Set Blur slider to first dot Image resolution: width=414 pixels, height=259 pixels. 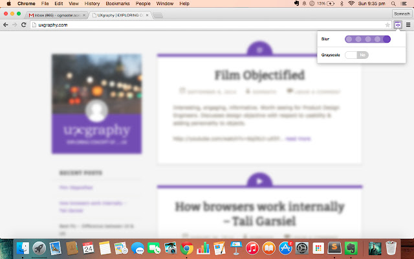[x=349, y=39]
